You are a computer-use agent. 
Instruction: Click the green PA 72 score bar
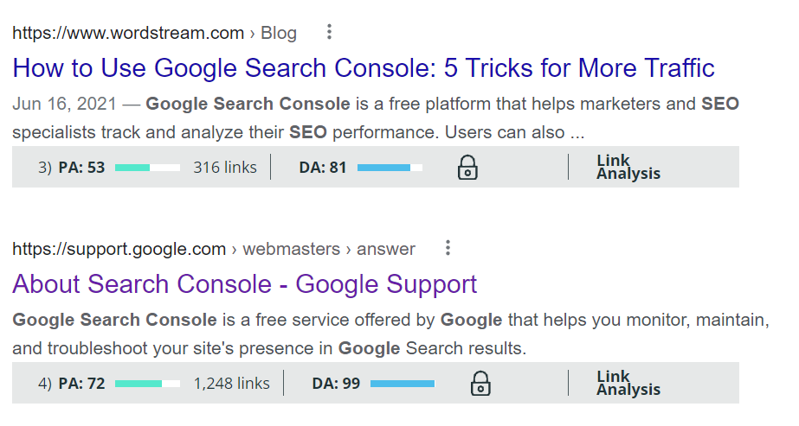[147, 384]
